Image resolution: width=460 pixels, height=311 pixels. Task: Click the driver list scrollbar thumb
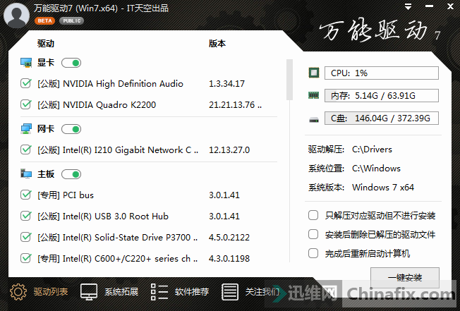coord(289,80)
